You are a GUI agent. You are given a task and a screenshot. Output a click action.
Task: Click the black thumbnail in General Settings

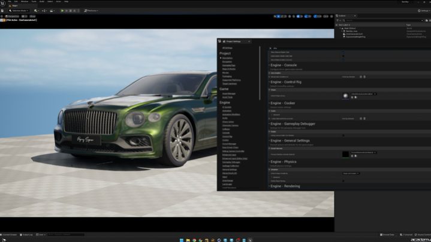tap(345, 155)
